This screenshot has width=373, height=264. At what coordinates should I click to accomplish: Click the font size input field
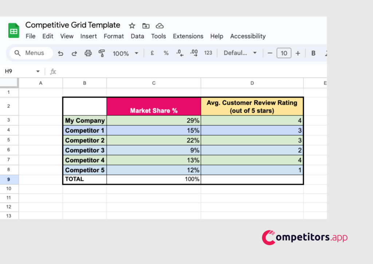click(x=284, y=53)
